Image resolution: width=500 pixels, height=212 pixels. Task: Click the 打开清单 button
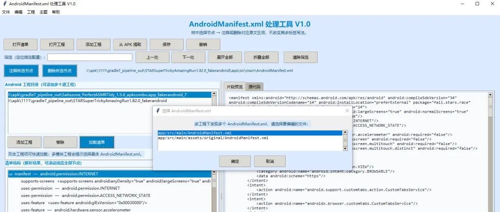[x=20, y=44]
